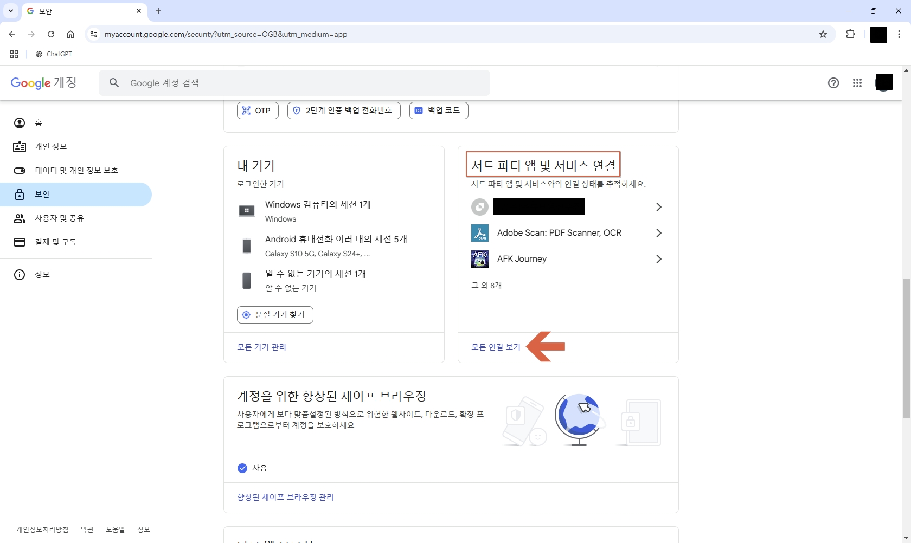Open the ChatGPT bookmark

click(x=53, y=54)
